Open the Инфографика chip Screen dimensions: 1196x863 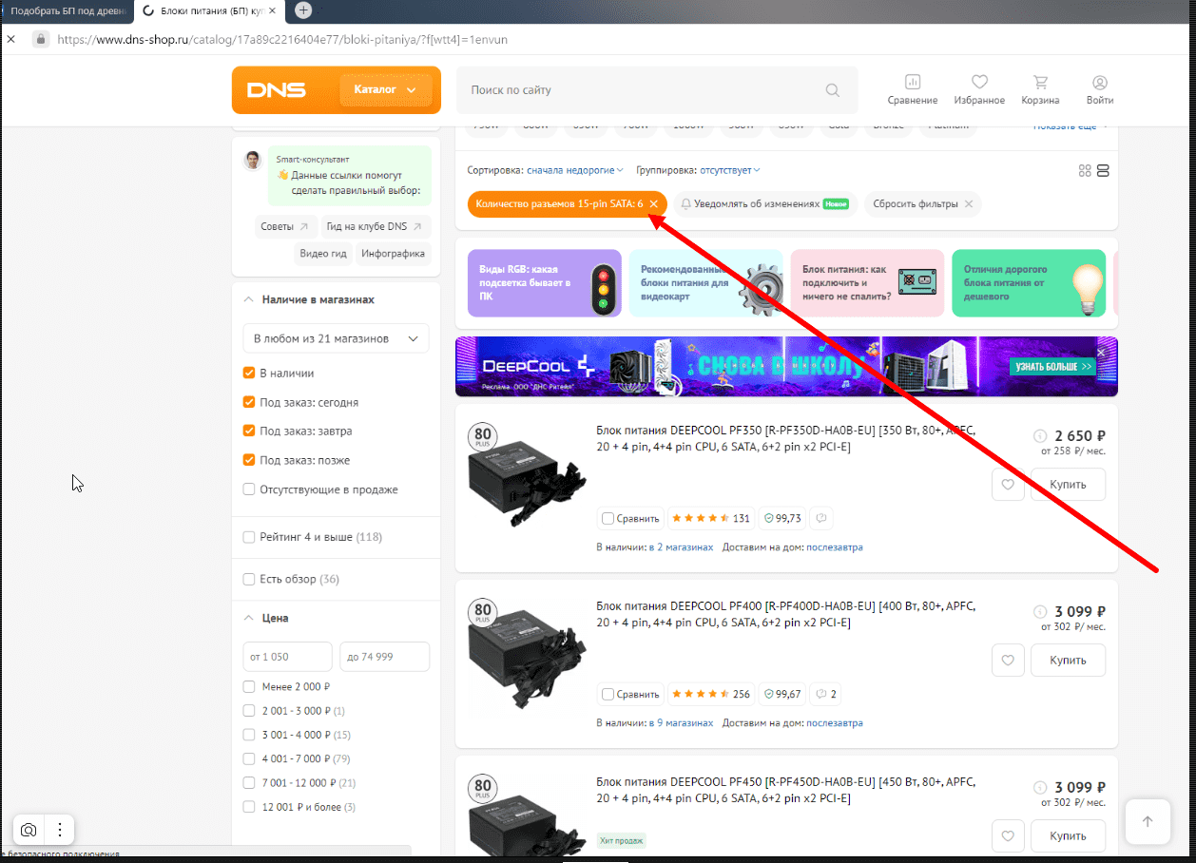pyautogui.click(x=394, y=254)
